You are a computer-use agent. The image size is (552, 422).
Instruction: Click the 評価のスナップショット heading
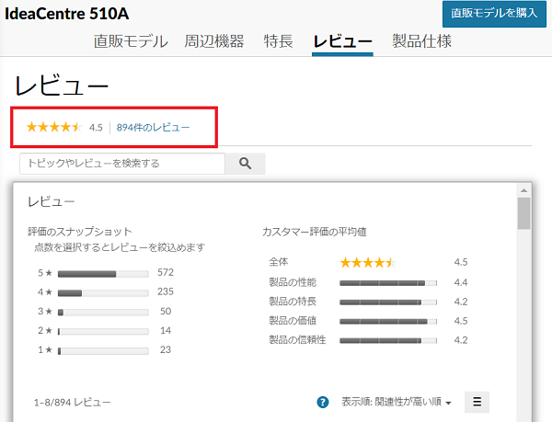point(80,232)
